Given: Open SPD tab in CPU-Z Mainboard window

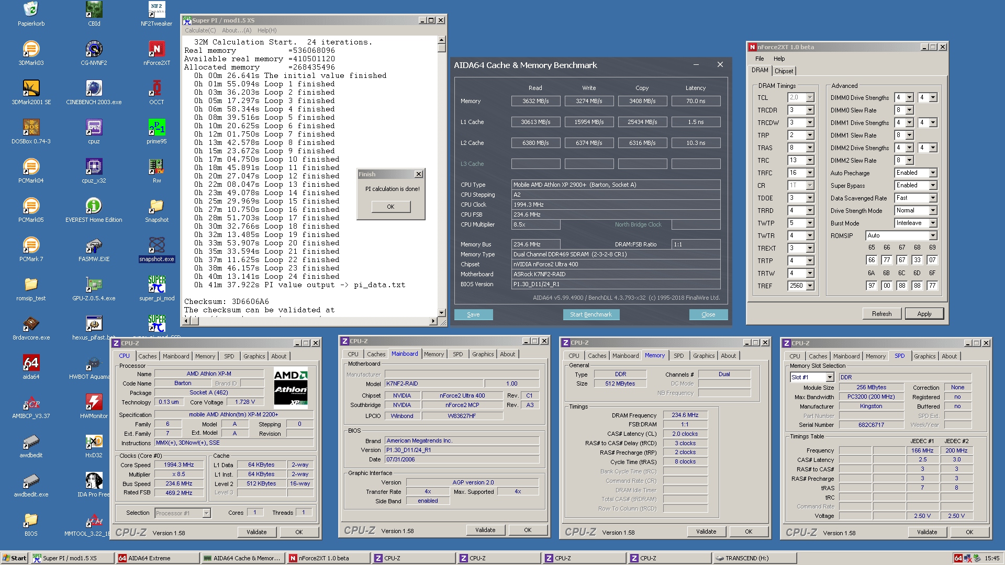Looking at the screenshot, I should click(x=458, y=354).
